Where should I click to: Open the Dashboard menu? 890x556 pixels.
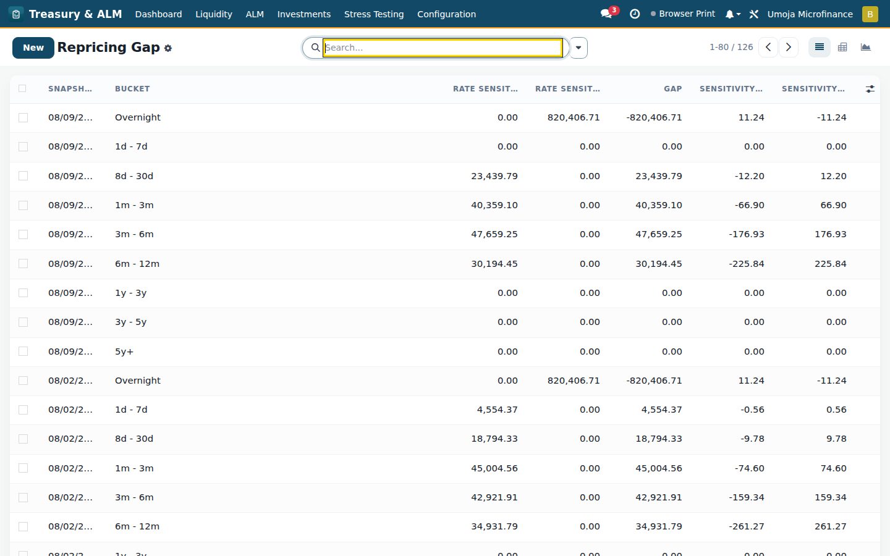tap(158, 14)
